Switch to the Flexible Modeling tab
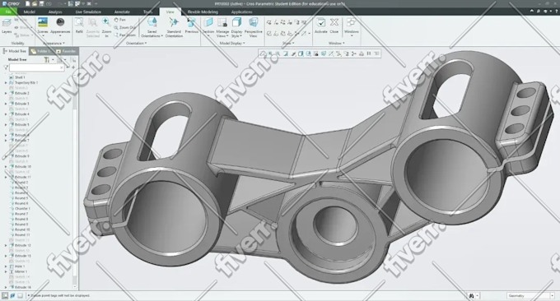Image resolution: width=560 pixels, height=301 pixels. [x=203, y=12]
